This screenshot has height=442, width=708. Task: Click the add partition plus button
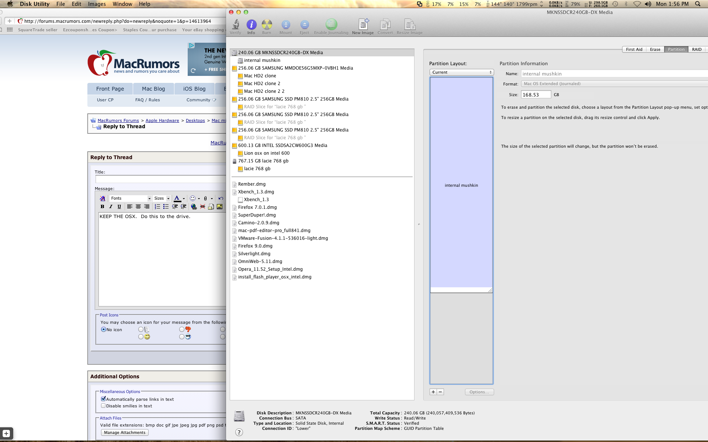tap(433, 392)
